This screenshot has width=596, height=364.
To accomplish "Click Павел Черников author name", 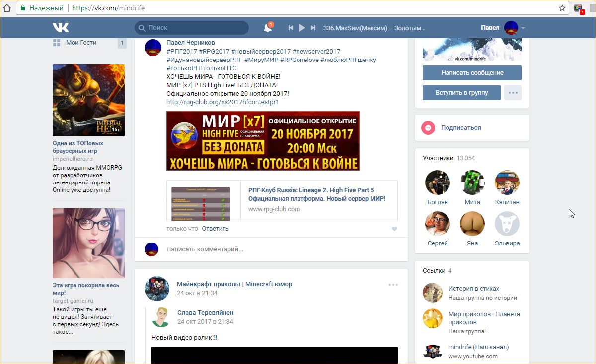I will tap(191, 43).
